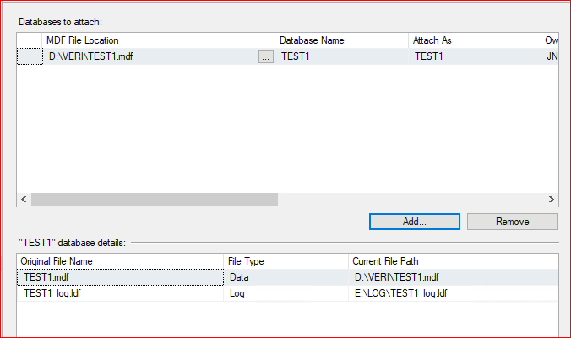This screenshot has width=571, height=338.
Task: Click the Log file type cell
Action: 285,293
